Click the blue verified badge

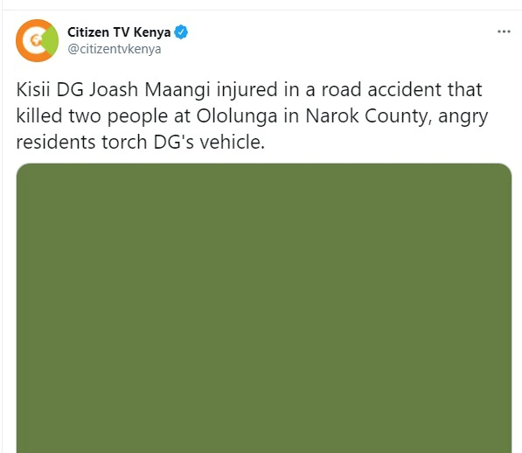181,32
